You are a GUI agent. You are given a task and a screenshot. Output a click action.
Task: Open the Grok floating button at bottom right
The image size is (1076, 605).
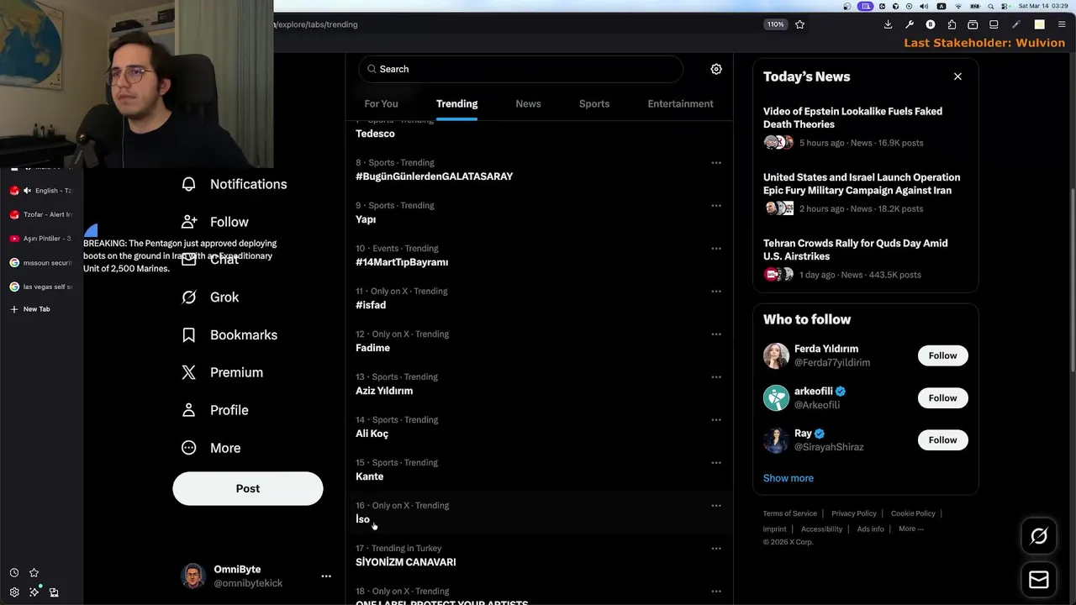pos(1039,536)
